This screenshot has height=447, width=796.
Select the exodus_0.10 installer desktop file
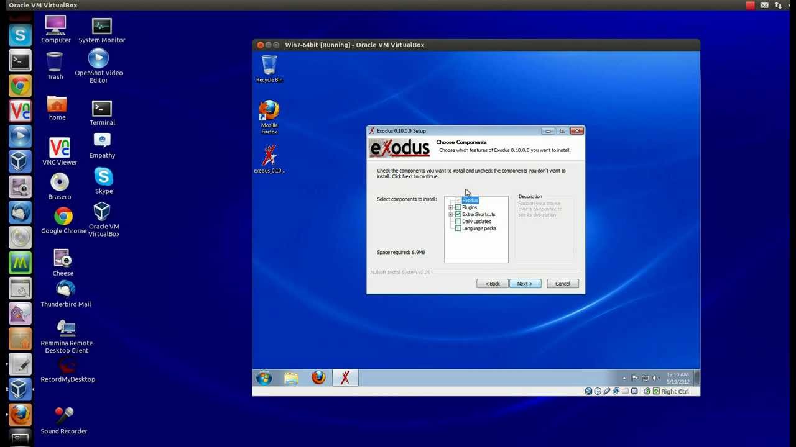click(269, 159)
